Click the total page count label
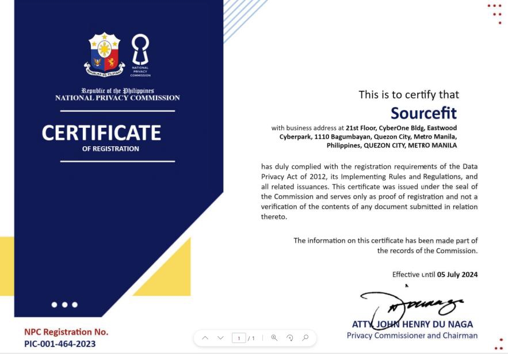The width and height of the screenshot is (508, 354). (251, 338)
